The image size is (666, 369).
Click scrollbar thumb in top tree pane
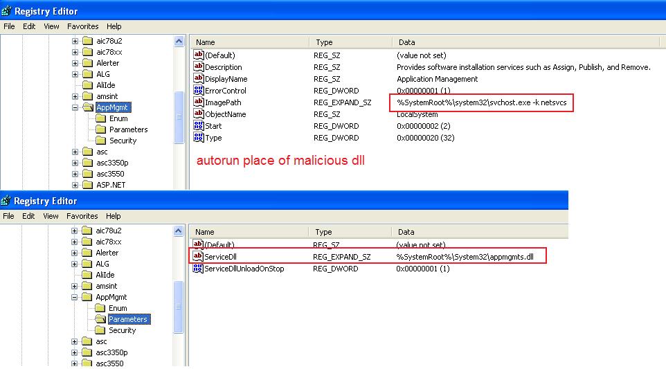click(x=179, y=117)
